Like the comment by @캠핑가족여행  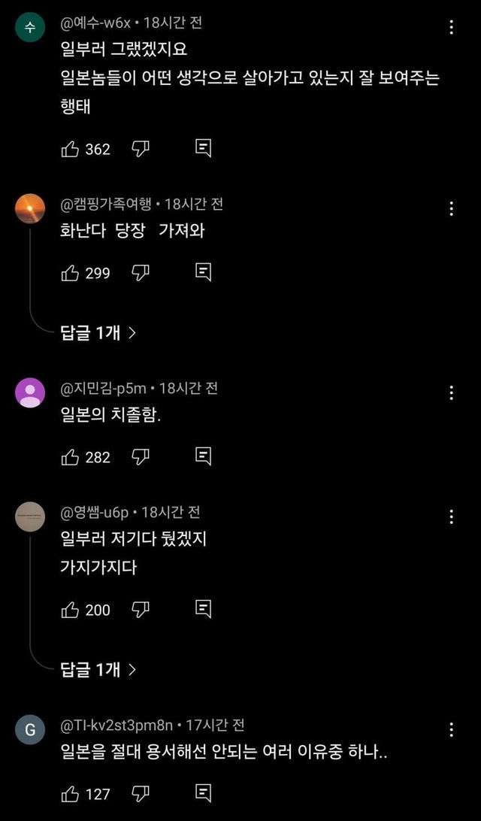(x=70, y=273)
